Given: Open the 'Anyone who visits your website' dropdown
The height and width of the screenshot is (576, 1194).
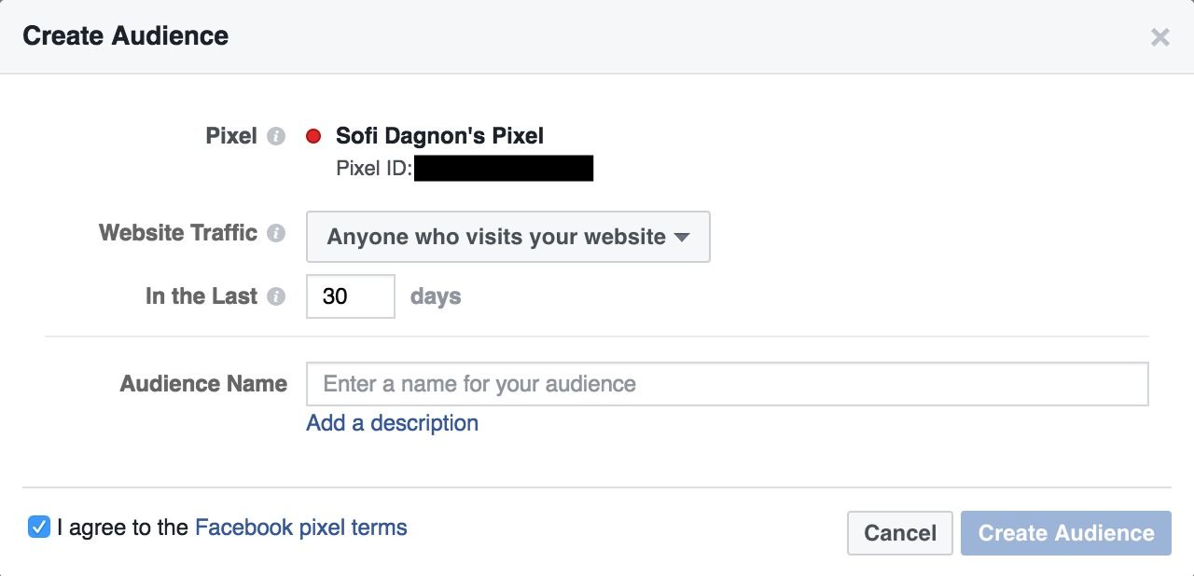Looking at the screenshot, I should [508, 237].
